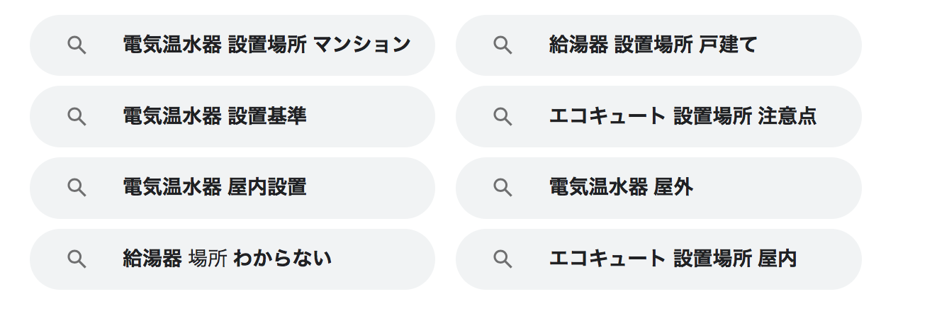Image resolution: width=937 pixels, height=316 pixels.
Task: Select the 電気温水器 屋内設置 related search text
Action: 215,188
